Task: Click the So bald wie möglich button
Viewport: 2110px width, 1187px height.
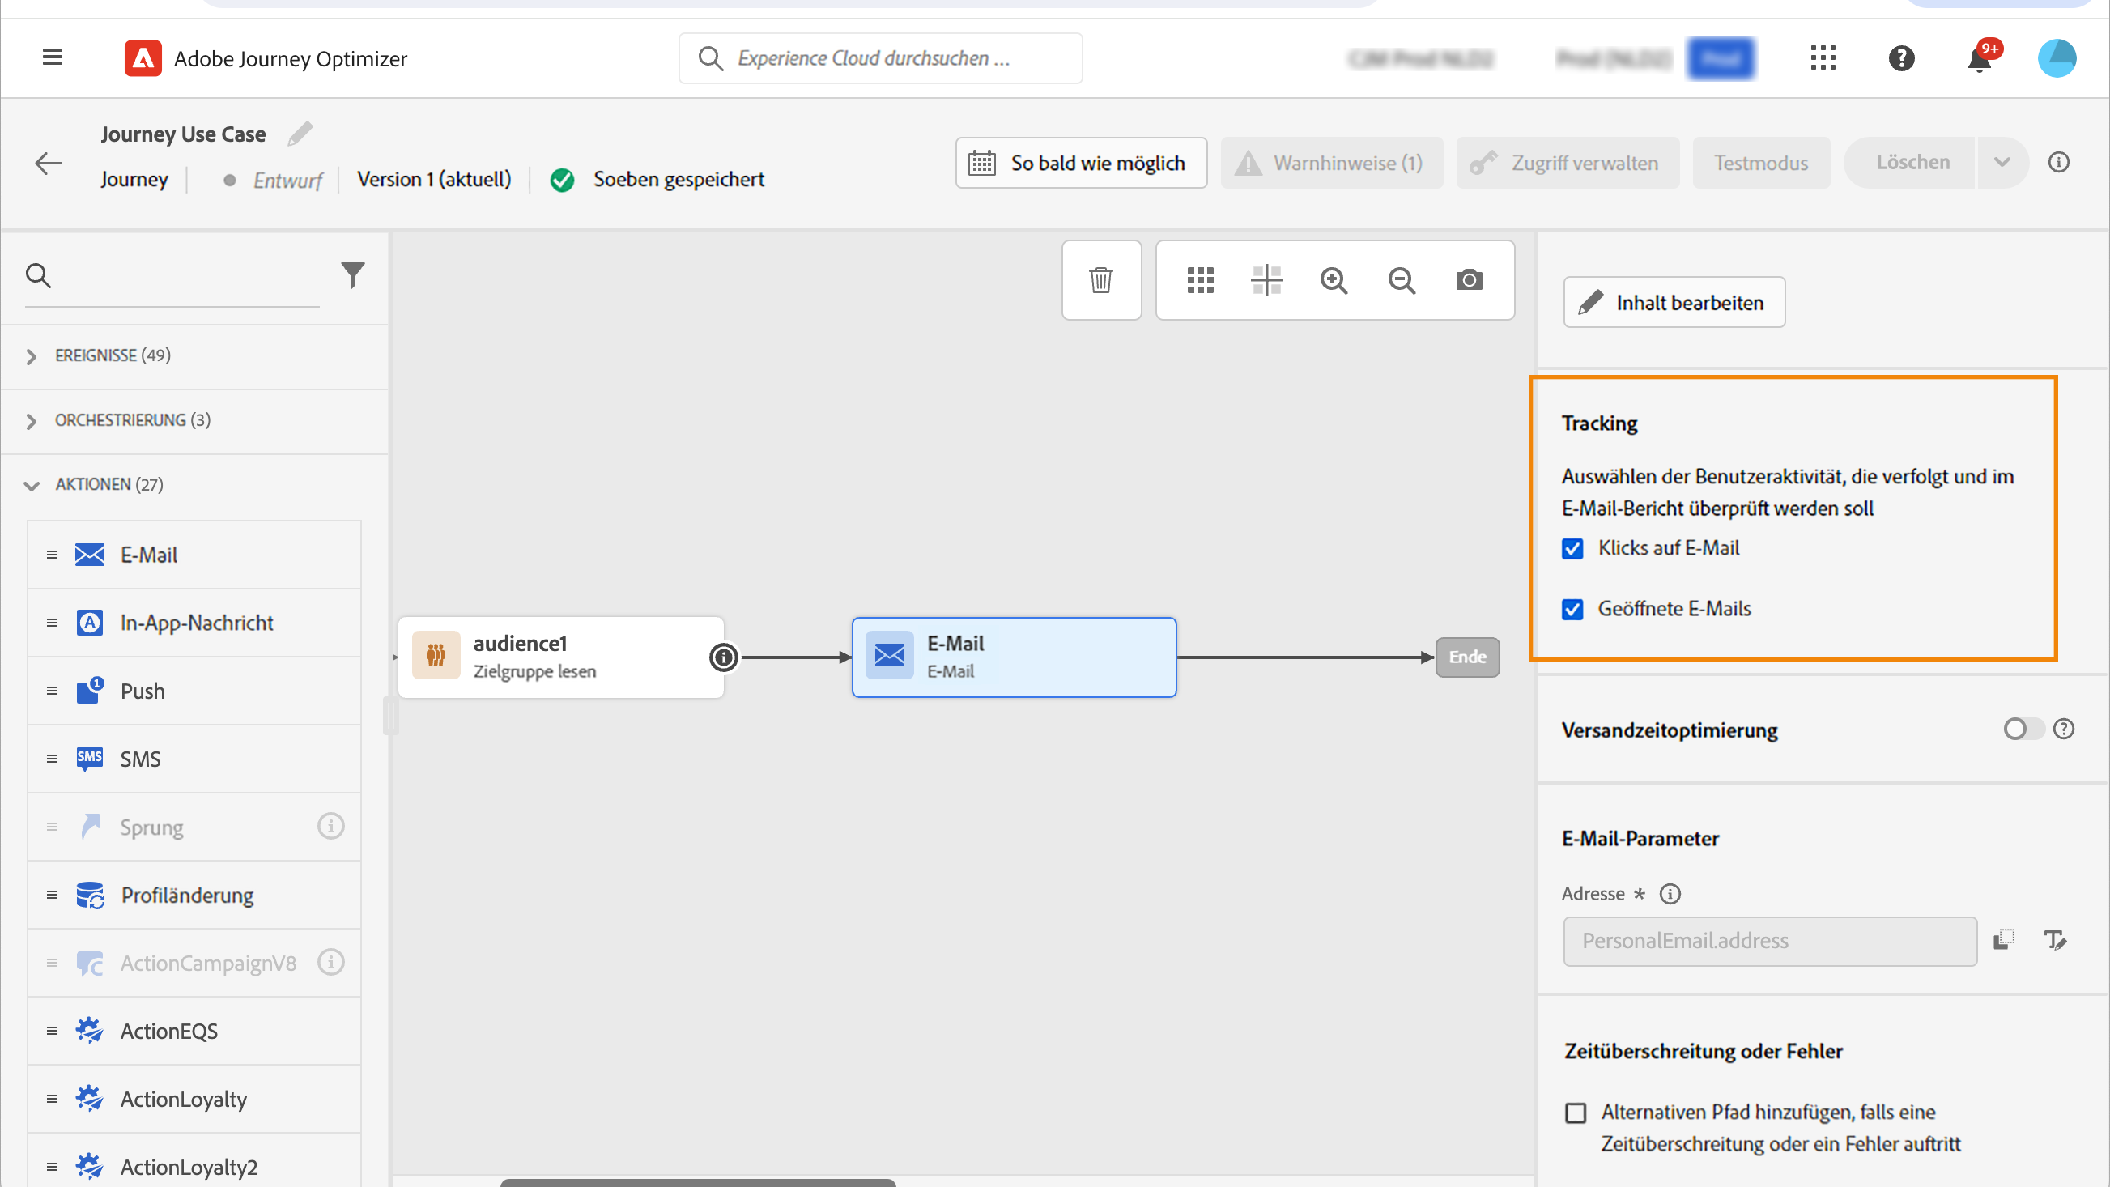Action: (1080, 163)
